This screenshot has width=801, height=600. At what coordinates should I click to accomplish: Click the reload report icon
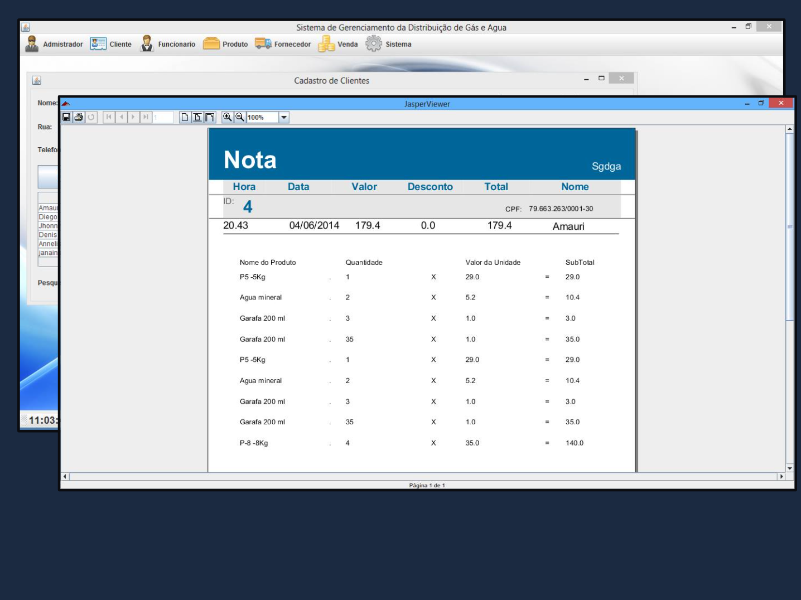(x=91, y=117)
